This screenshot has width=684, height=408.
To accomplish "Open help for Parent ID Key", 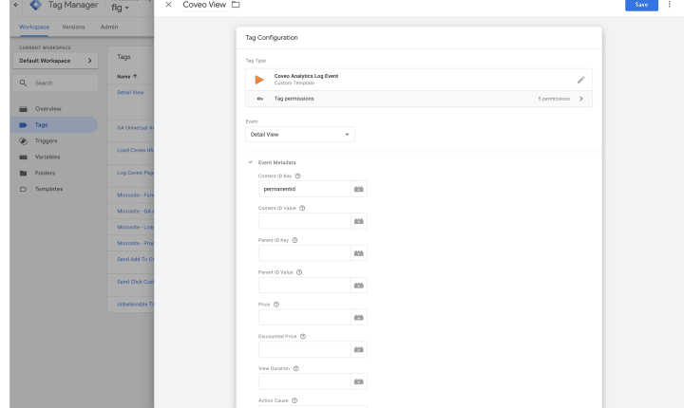I will [x=294, y=240].
